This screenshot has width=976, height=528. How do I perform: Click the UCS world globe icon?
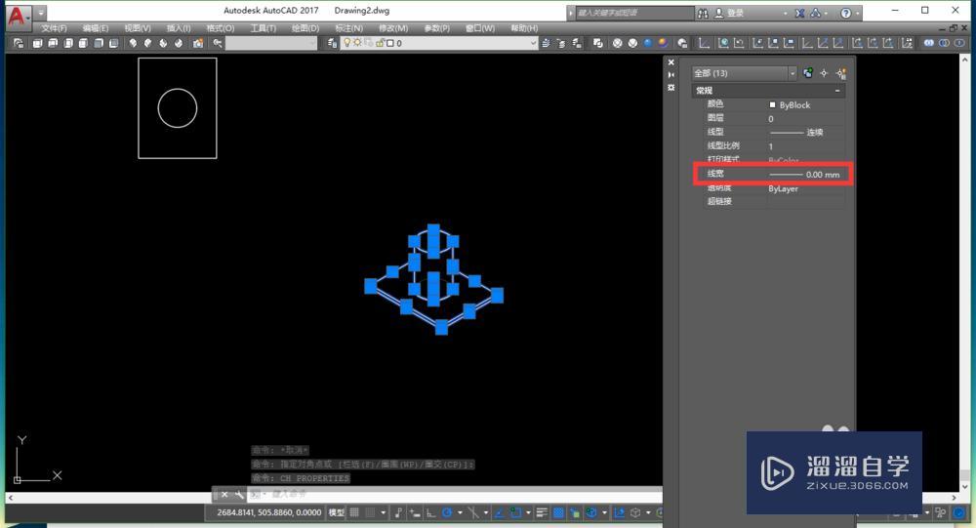coord(723,43)
